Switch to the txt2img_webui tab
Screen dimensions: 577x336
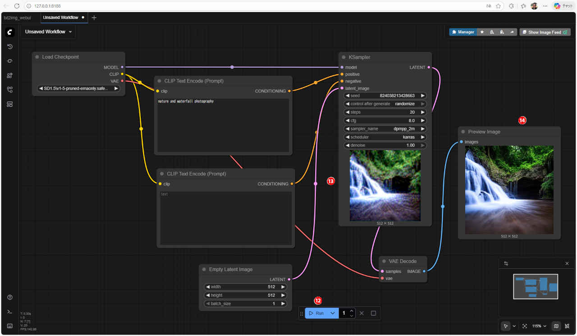pyautogui.click(x=17, y=18)
